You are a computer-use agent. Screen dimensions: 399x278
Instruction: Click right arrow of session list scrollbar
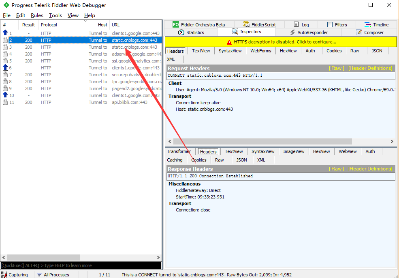pyautogui.click(x=158, y=257)
